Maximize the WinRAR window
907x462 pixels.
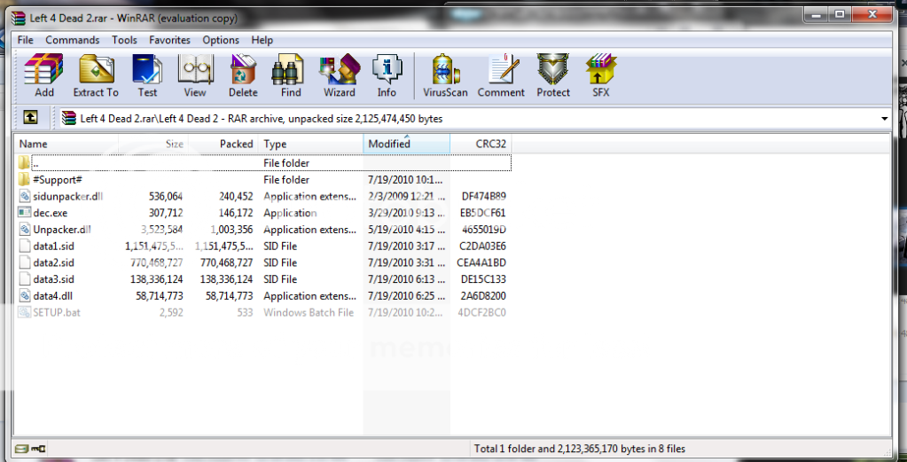click(x=839, y=15)
